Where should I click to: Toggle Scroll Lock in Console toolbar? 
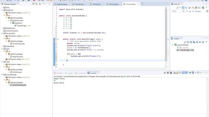click(177, 73)
